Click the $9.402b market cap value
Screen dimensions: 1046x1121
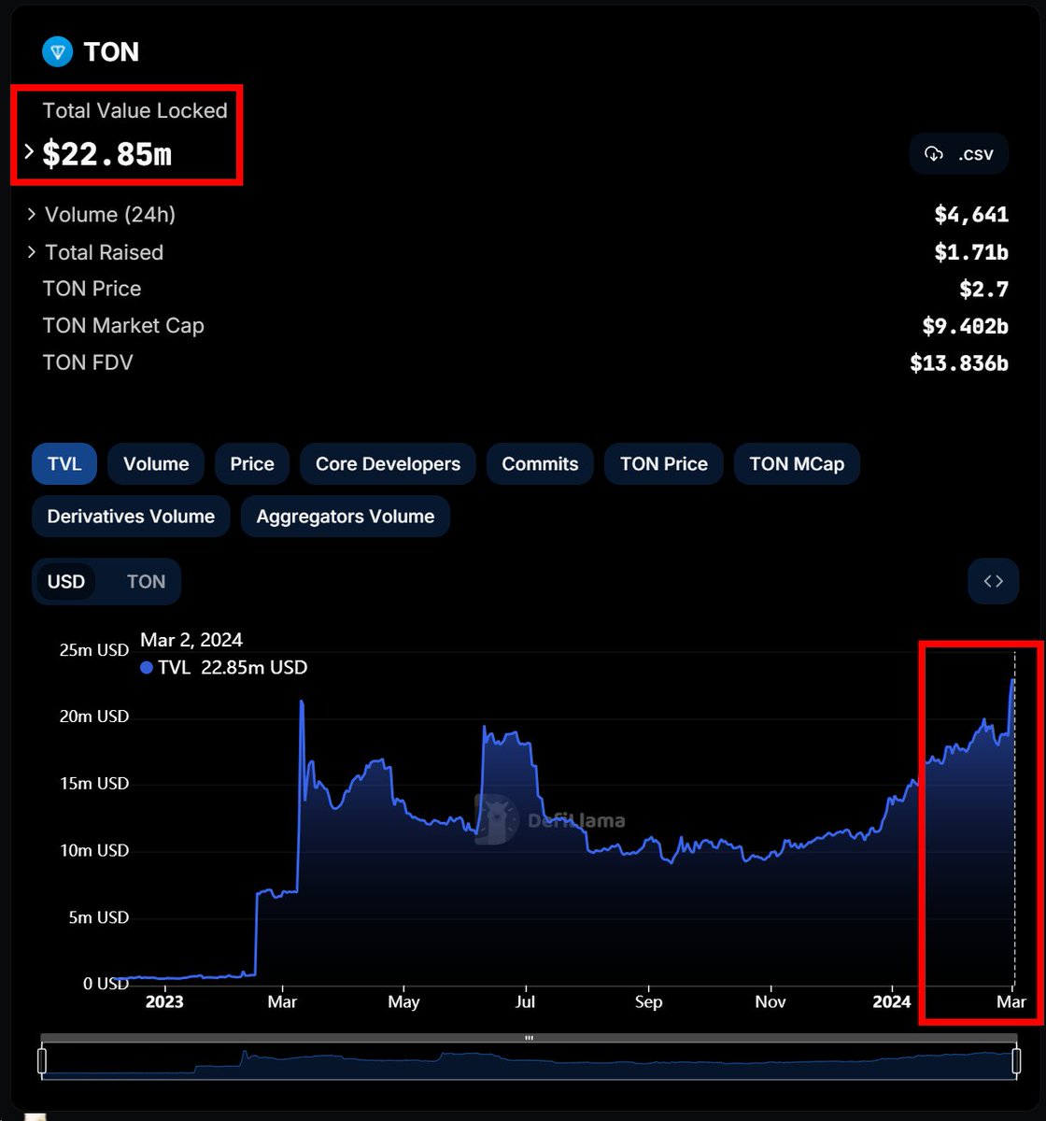point(965,326)
